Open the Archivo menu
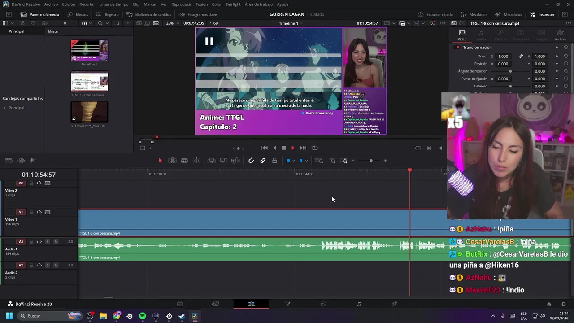The width and height of the screenshot is (574, 323). coord(51,4)
